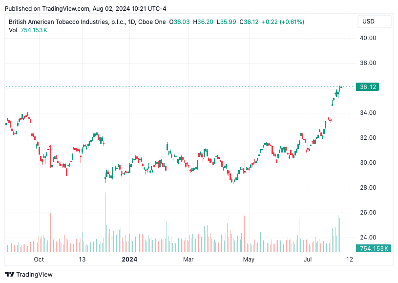Viewport: 398px width, 283px height.
Task: Click the 34.00 price axis label
Action: 368,113
